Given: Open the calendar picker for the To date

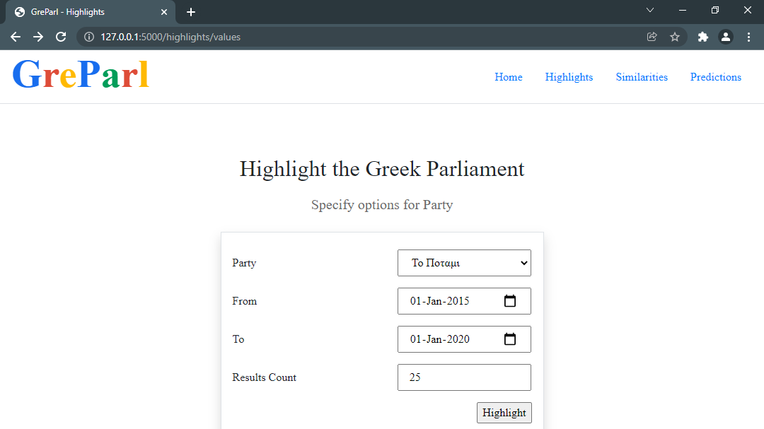Looking at the screenshot, I should point(511,339).
